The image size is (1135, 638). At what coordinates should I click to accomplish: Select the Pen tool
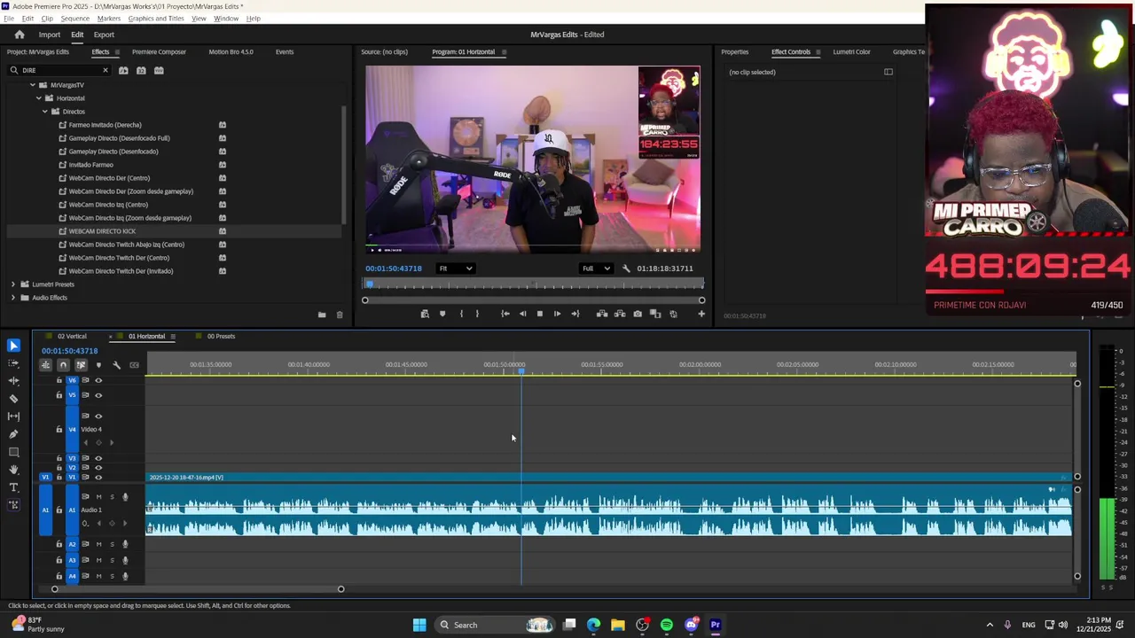point(13,434)
